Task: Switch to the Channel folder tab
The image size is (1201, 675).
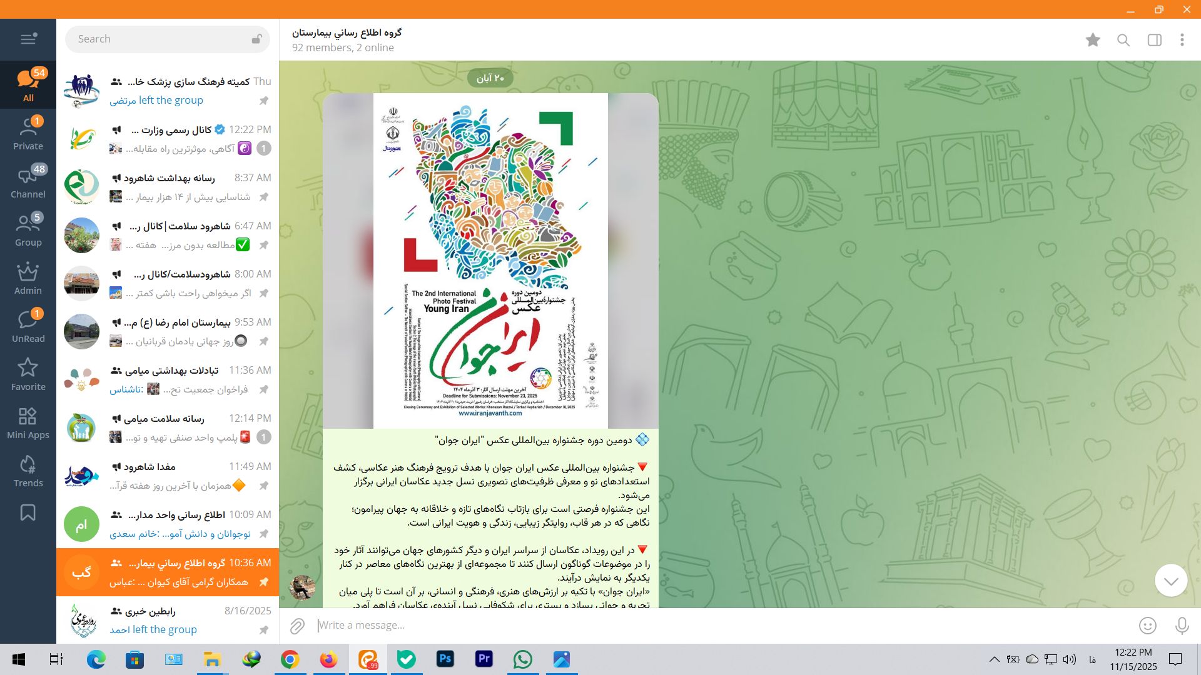Action: pyautogui.click(x=28, y=182)
